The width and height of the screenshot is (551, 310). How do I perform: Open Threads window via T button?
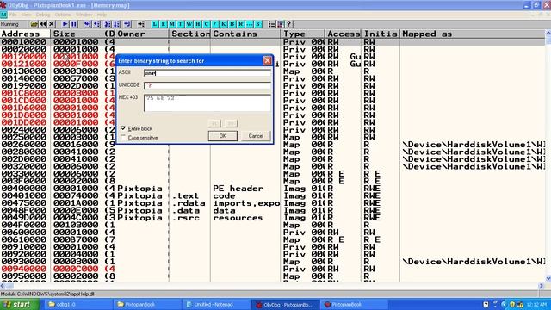180,24
